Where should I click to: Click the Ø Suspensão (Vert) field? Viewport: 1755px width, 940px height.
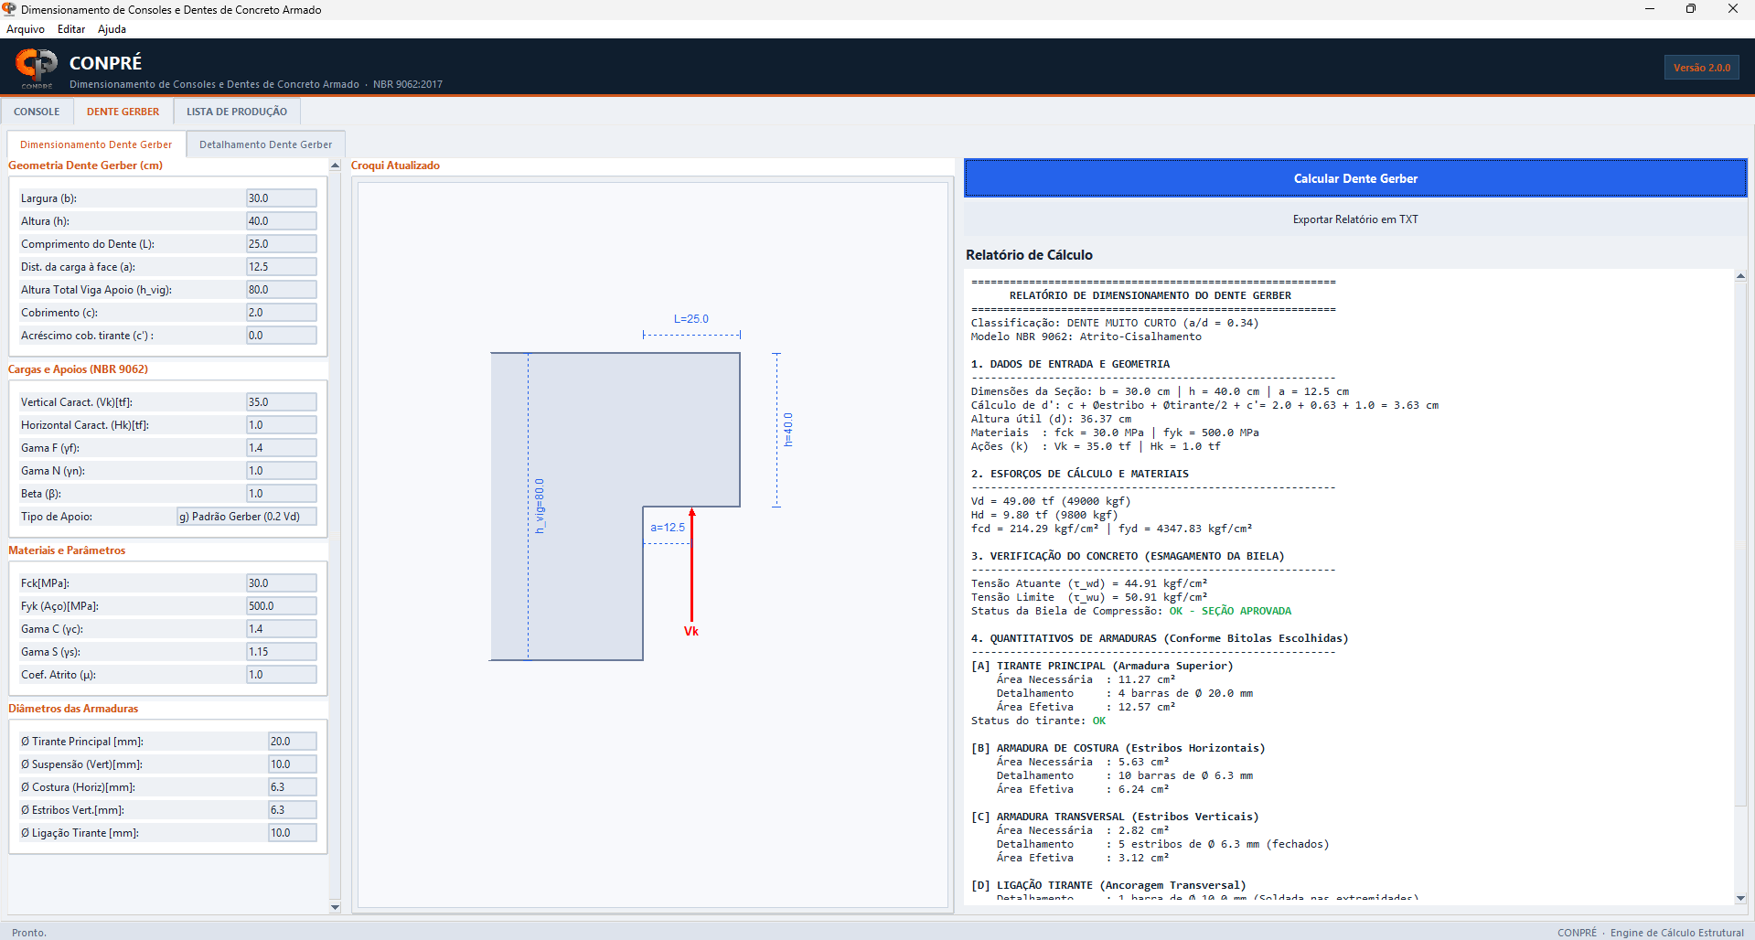(292, 764)
